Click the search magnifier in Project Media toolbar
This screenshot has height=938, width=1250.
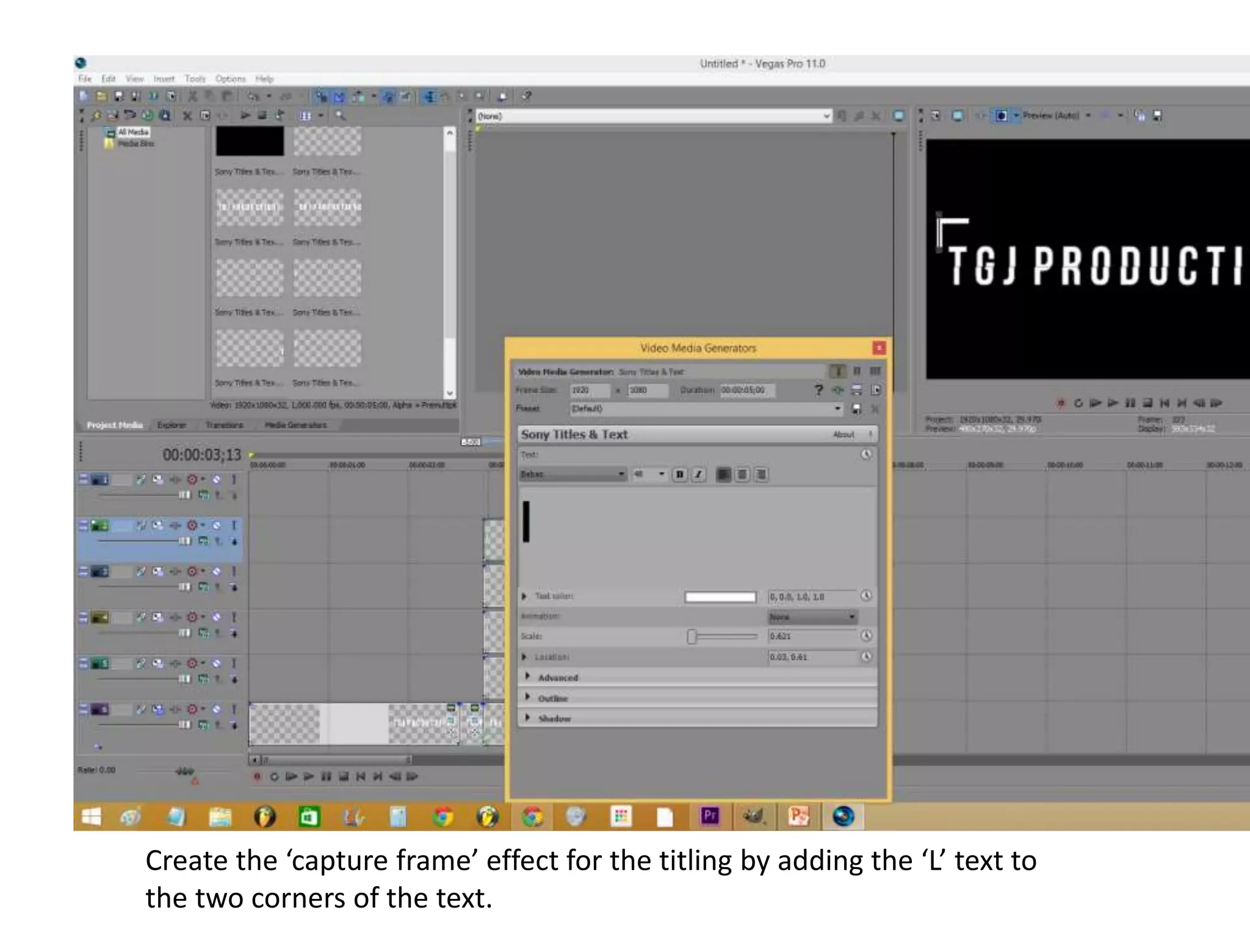click(x=340, y=115)
